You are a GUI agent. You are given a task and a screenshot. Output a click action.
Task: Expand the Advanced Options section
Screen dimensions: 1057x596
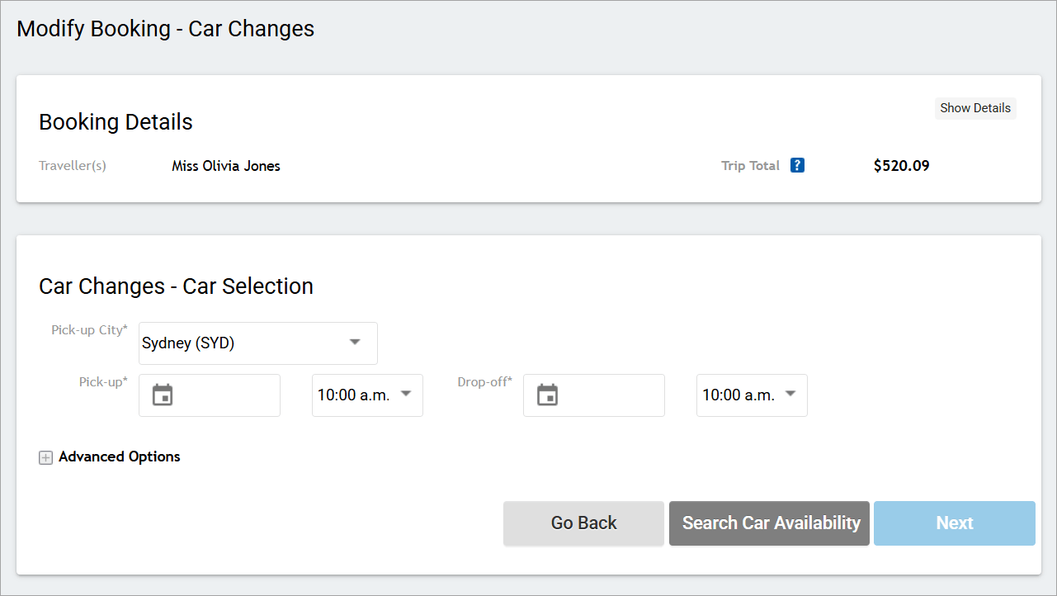119,456
